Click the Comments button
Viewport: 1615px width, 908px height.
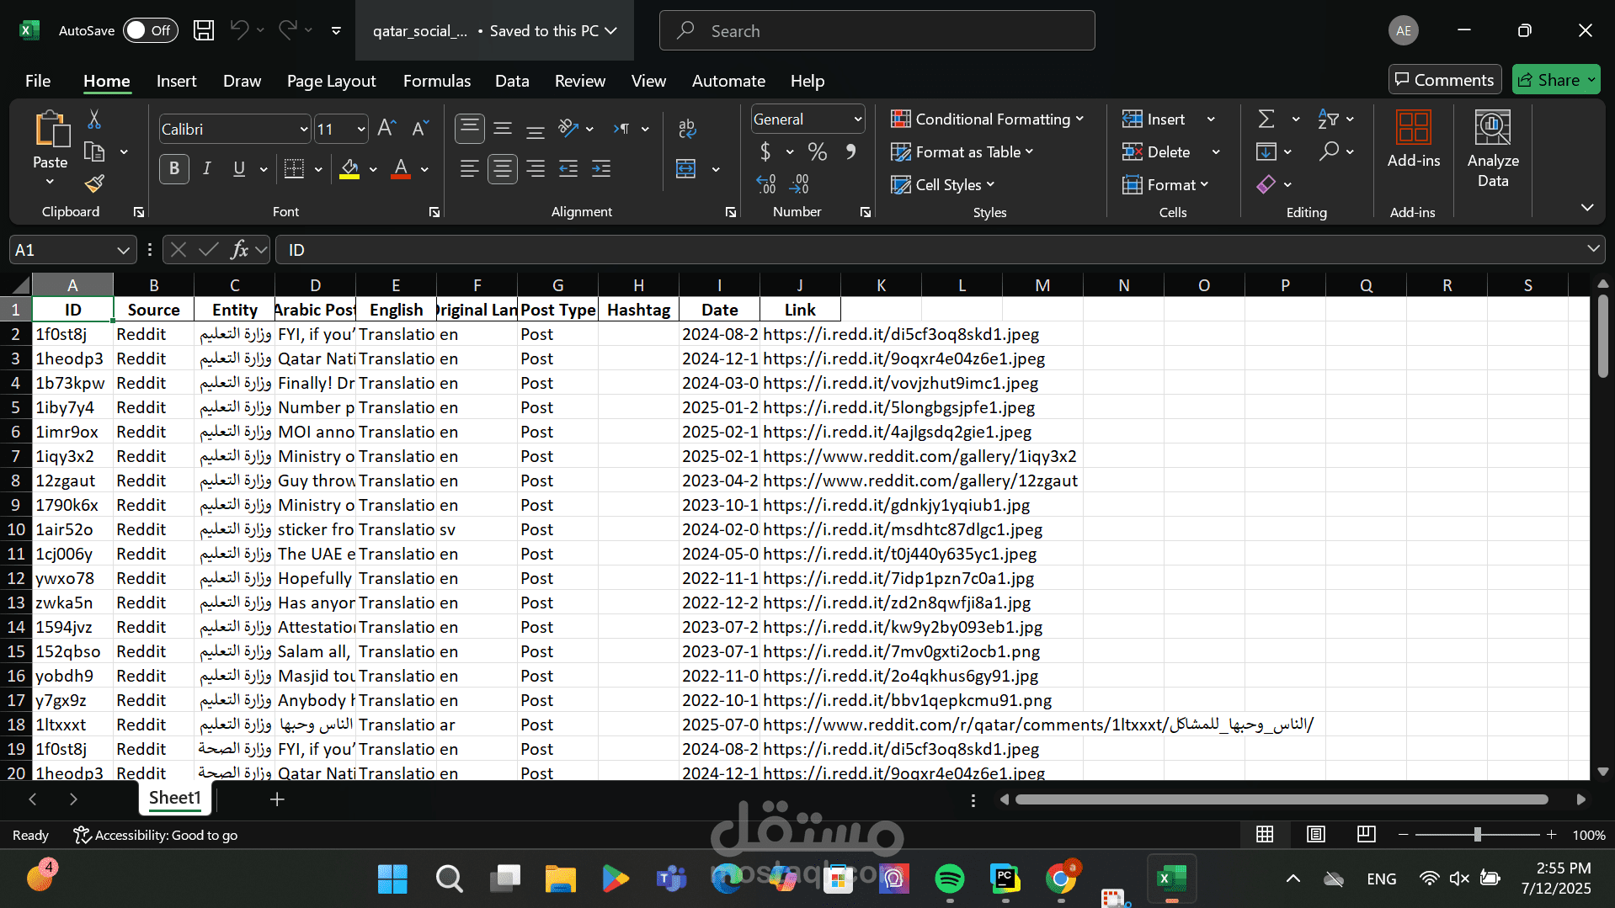click(1444, 80)
